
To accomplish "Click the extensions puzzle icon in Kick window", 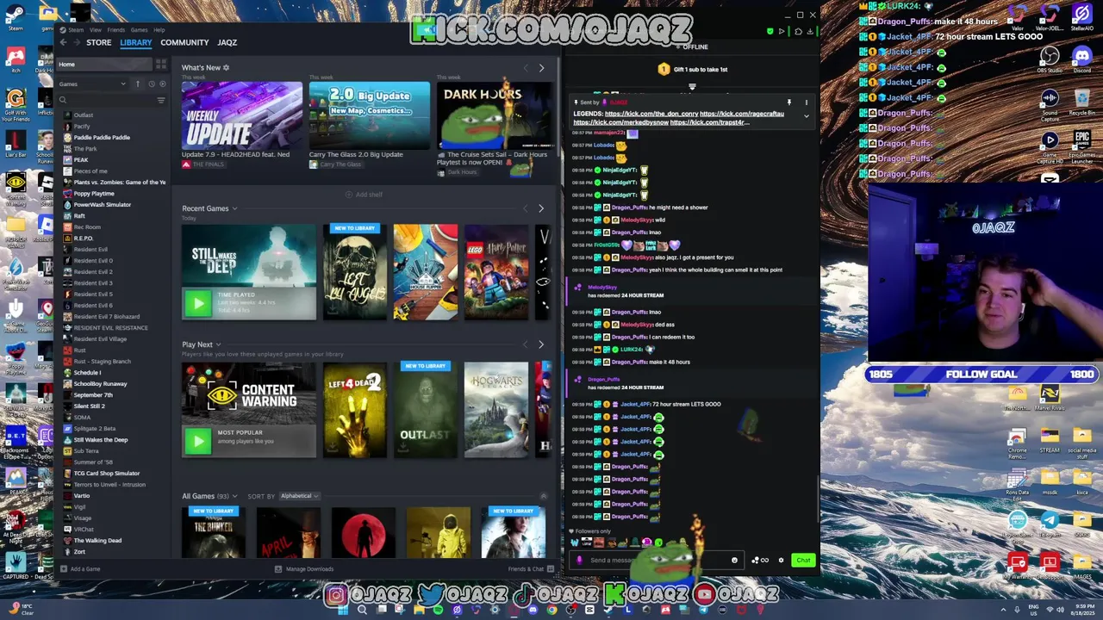I will point(798,32).
